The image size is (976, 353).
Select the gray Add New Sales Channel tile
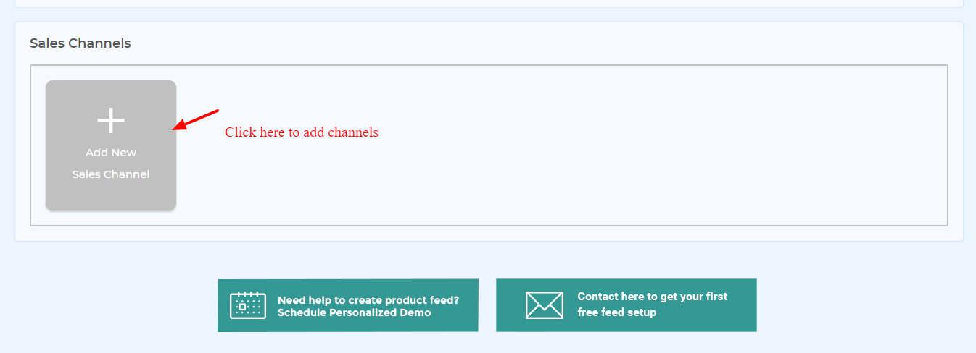click(111, 145)
